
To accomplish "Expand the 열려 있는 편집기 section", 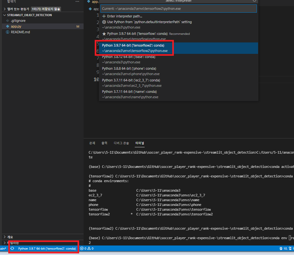I will pos(18,9).
